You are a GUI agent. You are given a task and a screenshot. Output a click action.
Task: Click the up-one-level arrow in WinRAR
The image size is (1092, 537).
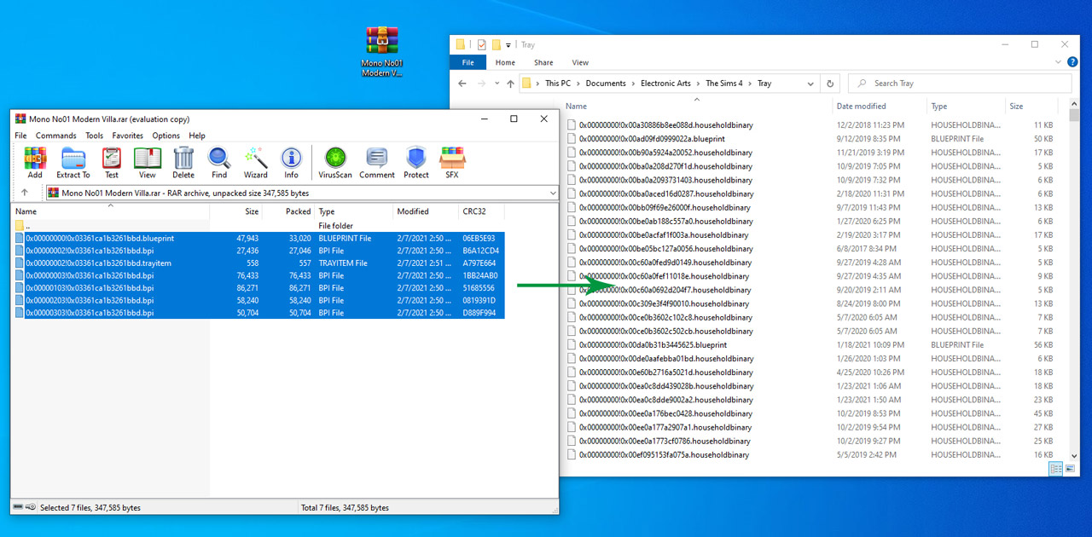25,193
